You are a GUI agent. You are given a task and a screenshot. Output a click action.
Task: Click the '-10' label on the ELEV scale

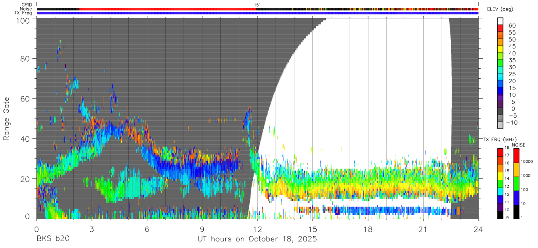[511, 122]
